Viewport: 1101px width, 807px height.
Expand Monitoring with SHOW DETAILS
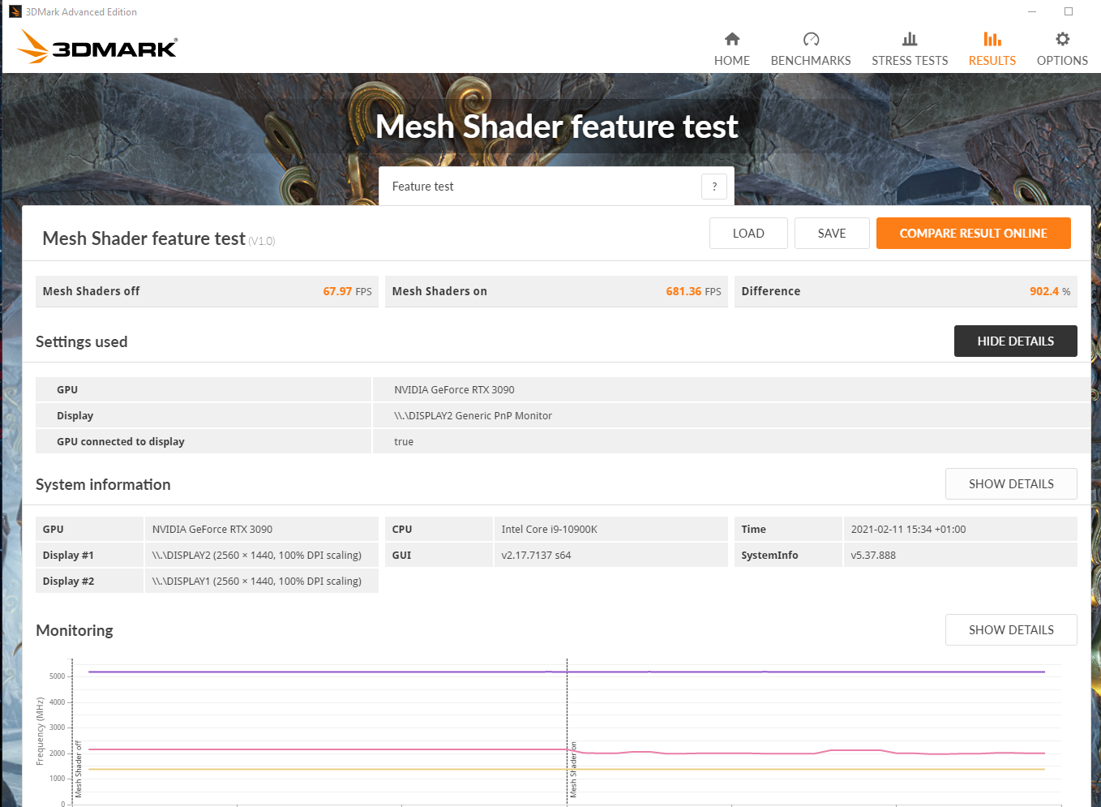pos(1011,629)
